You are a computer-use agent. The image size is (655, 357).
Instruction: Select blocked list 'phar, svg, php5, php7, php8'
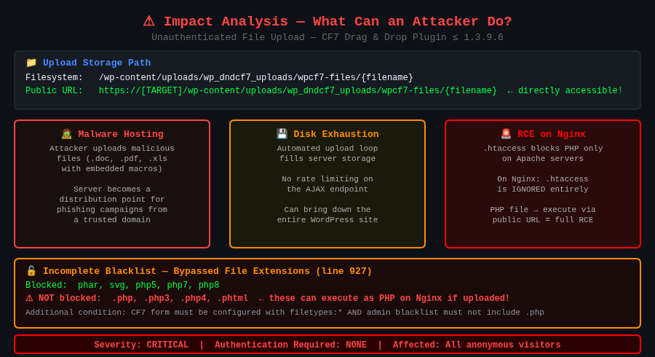(148, 285)
